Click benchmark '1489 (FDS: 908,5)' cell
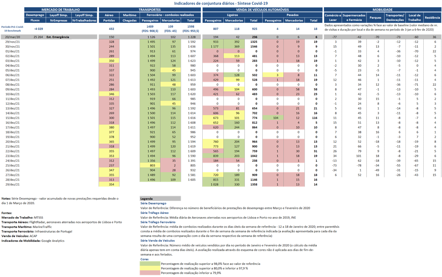442x277 pixels. click(x=150, y=29)
